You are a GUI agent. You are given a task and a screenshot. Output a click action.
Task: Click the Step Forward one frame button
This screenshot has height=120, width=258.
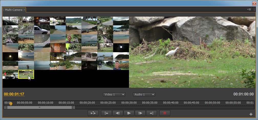pos(140,113)
